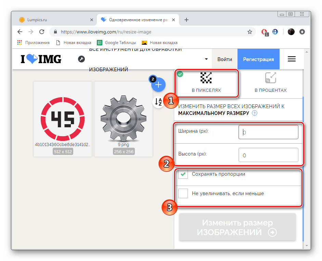Image resolution: width=322 pixels, height=261 pixels.
Task: Click the iLoveIMG logo
Action: [41, 59]
